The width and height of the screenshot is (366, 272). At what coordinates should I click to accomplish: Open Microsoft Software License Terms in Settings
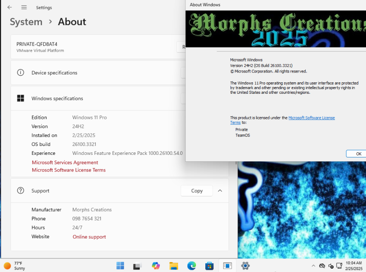click(x=68, y=170)
